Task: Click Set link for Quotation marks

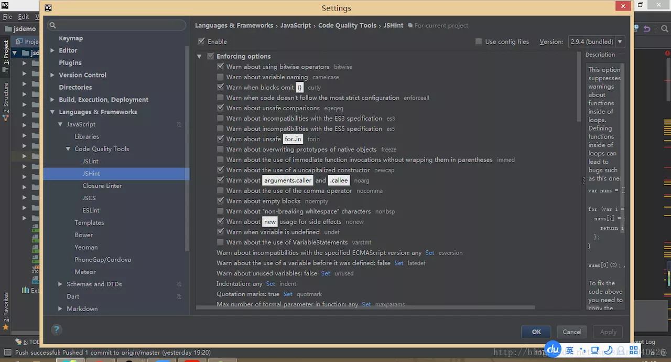Action: pos(288,294)
